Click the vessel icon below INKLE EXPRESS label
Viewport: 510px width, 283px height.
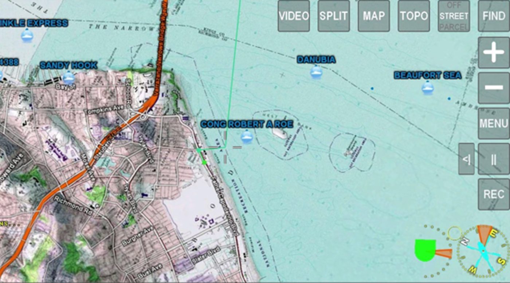[27, 35]
